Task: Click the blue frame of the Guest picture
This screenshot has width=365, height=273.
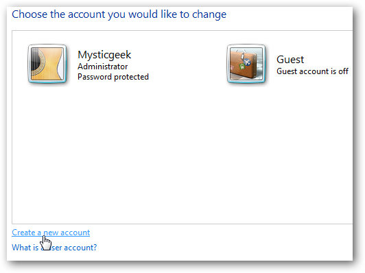Action: [x=246, y=82]
